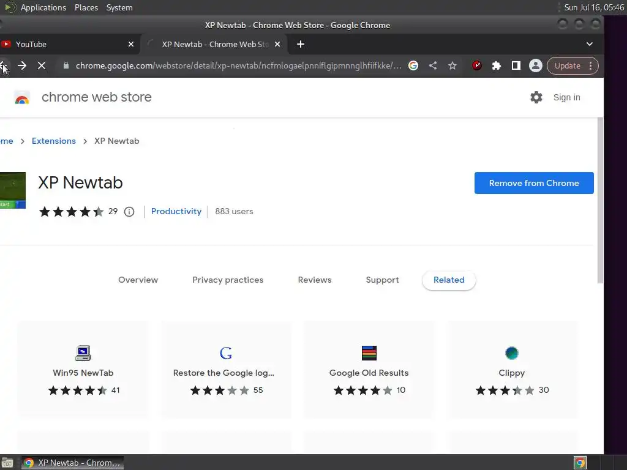Click the YouTube favicon on the tab
Screen dimensions: 627x470
pos(6,44)
